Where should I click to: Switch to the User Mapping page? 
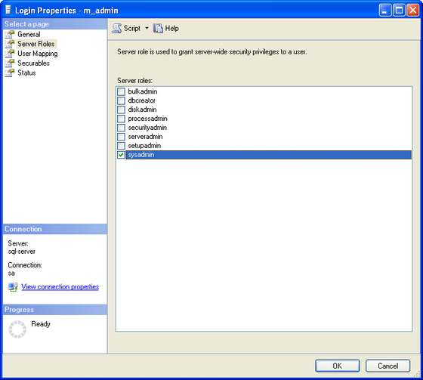tap(38, 54)
